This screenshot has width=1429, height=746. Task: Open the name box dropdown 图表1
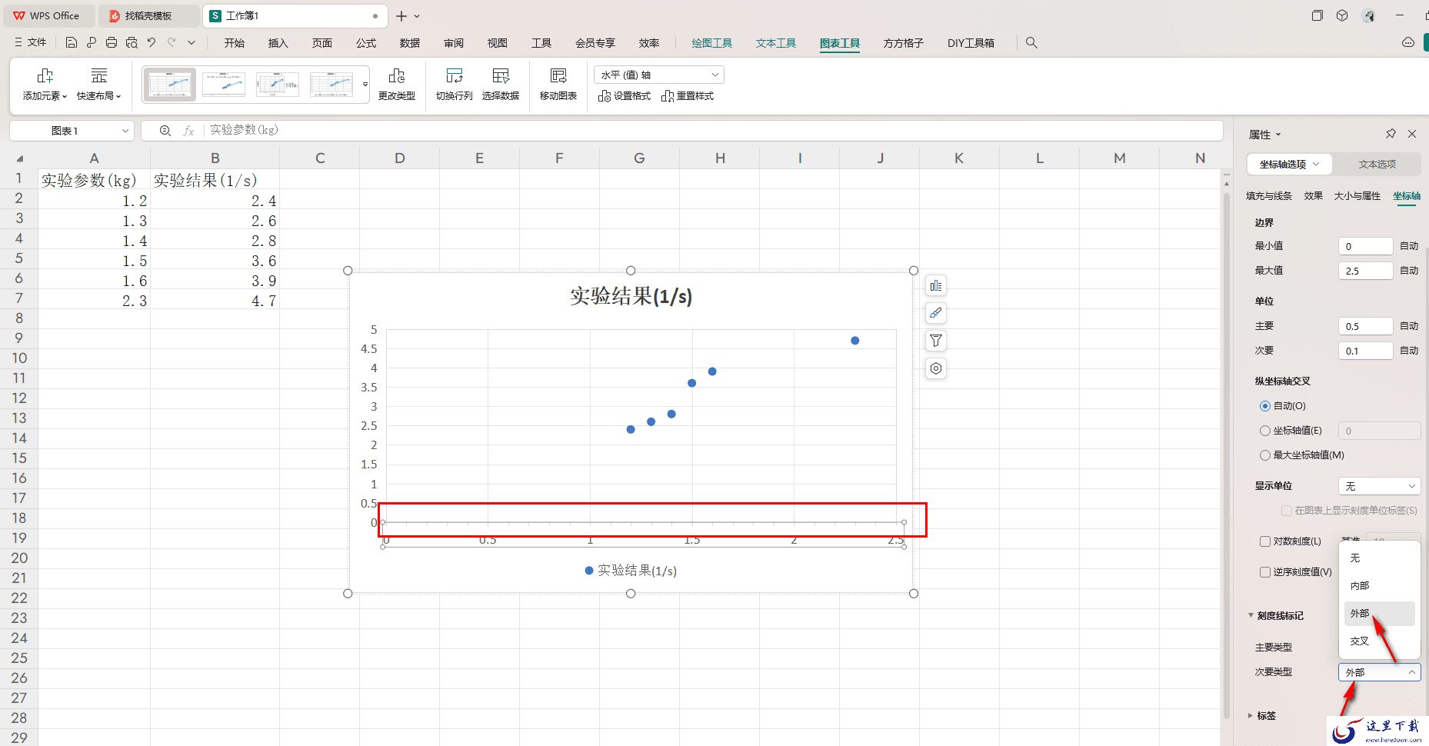(125, 131)
